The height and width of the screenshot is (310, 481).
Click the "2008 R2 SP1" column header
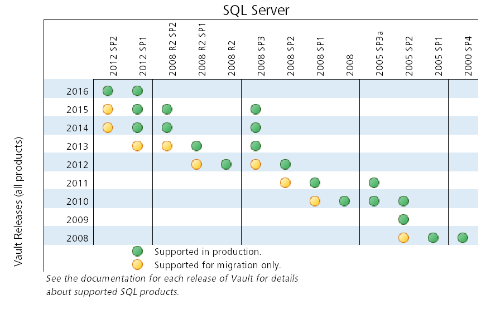pos(202,50)
